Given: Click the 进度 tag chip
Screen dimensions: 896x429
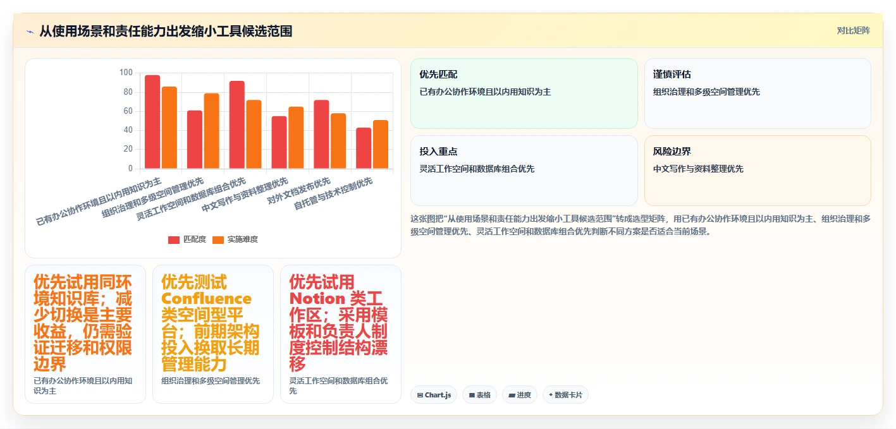Looking at the screenshot, I should pyautogui.click(x=520, y=395).
